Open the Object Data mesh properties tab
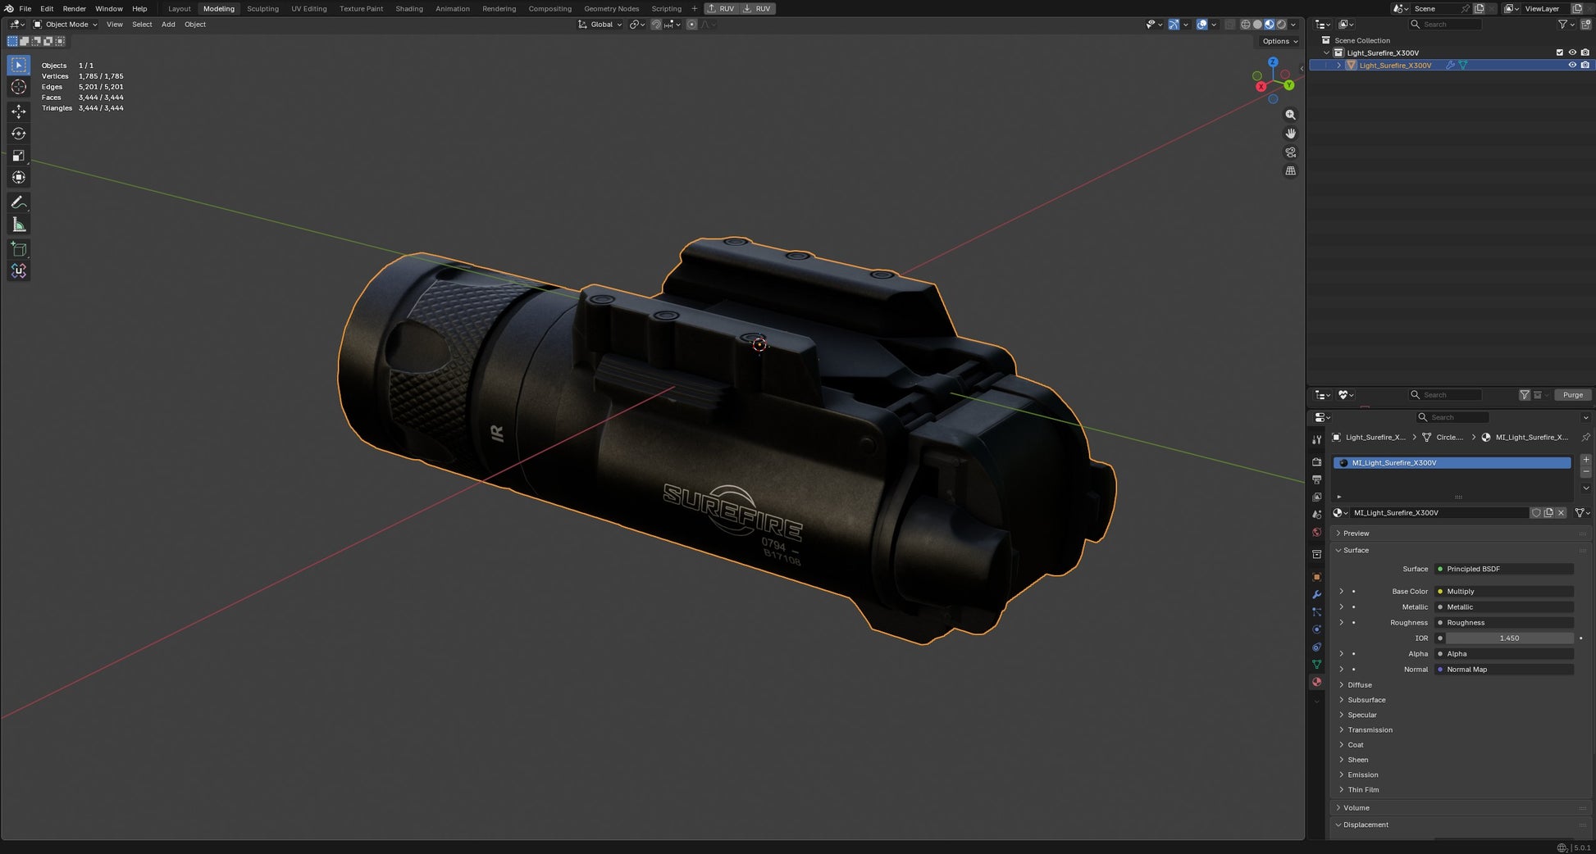Viewport: 1596px width, 854px height. click(1317, 665)
